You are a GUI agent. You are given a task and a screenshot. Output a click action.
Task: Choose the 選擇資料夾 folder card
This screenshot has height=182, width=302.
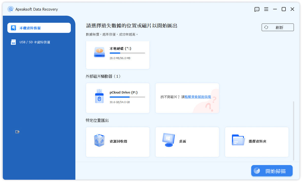point(257,142)
